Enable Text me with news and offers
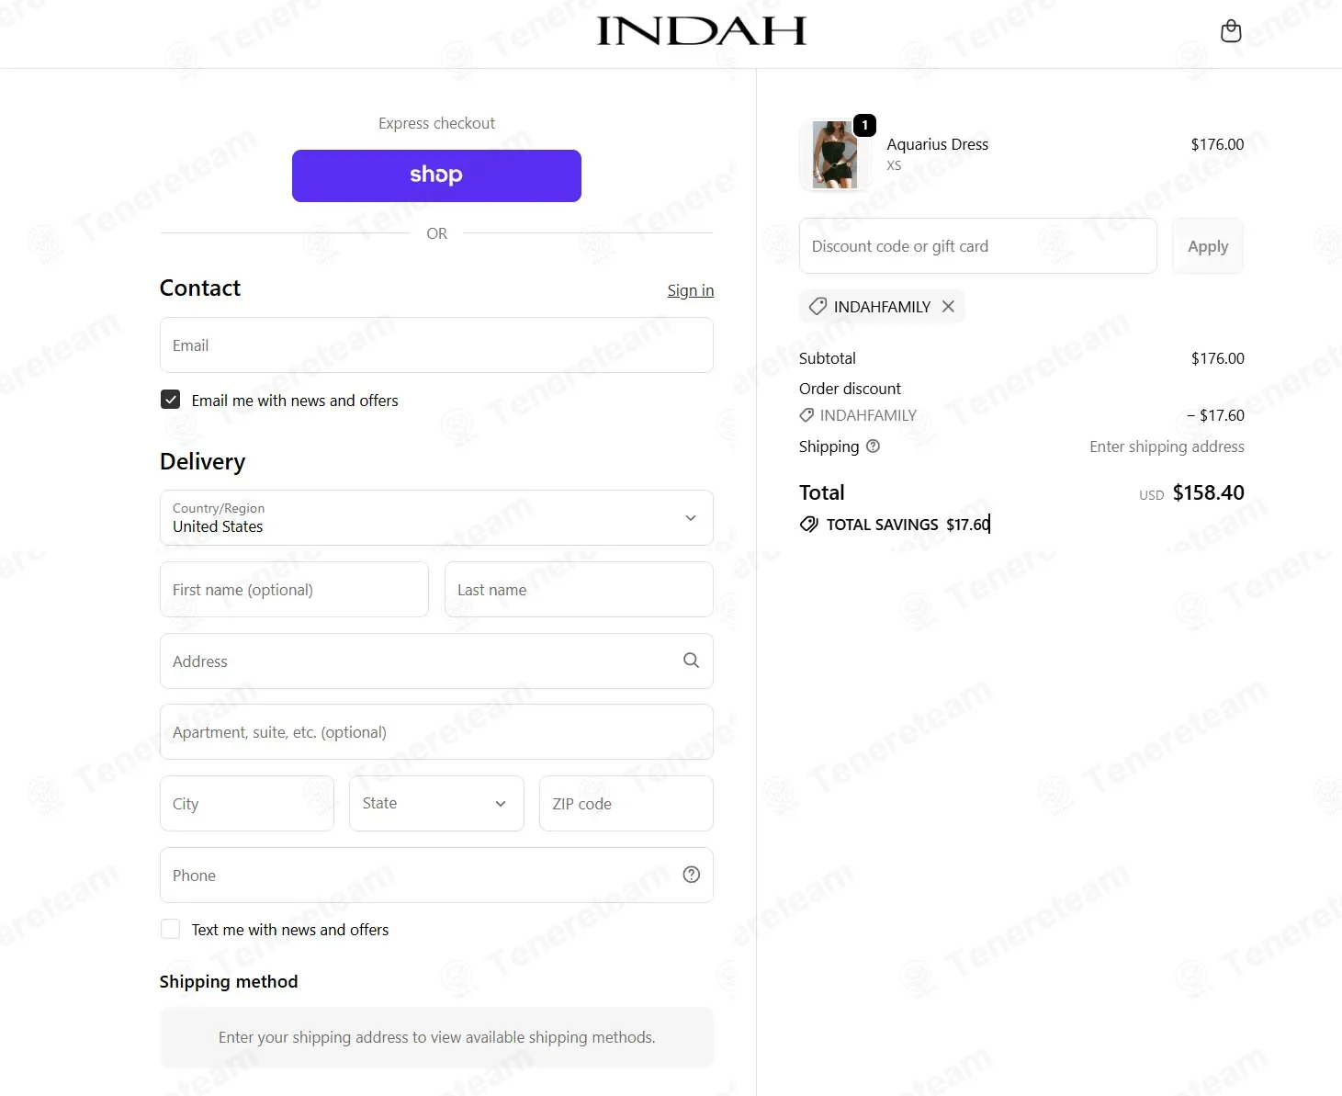This screenshot has width=1342, height=1096. click(x=170, y=929)
